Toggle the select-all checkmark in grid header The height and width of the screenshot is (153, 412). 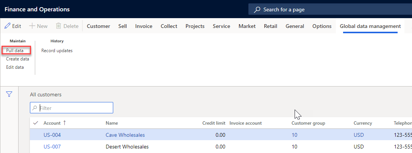click(x=36, y=123)
